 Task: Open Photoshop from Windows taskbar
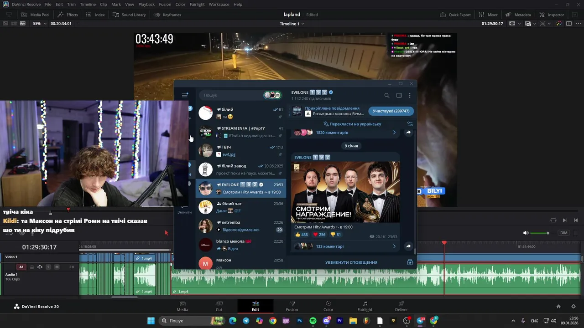(299, 321)
